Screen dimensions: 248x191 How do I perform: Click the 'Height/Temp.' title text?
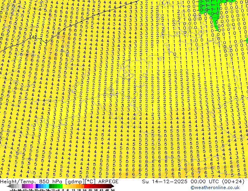click(18, 182)
